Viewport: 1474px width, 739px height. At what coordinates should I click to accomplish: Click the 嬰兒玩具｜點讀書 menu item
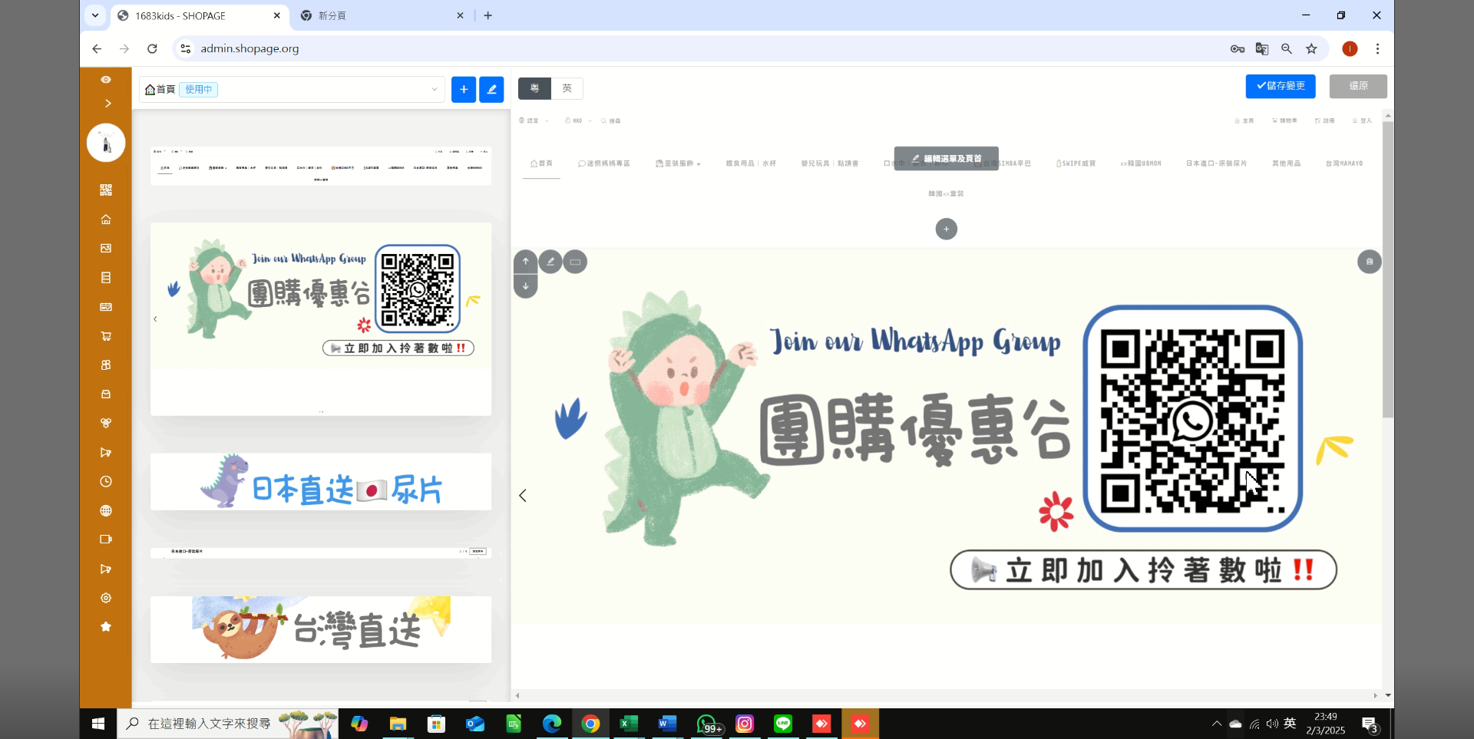point(830,163)
